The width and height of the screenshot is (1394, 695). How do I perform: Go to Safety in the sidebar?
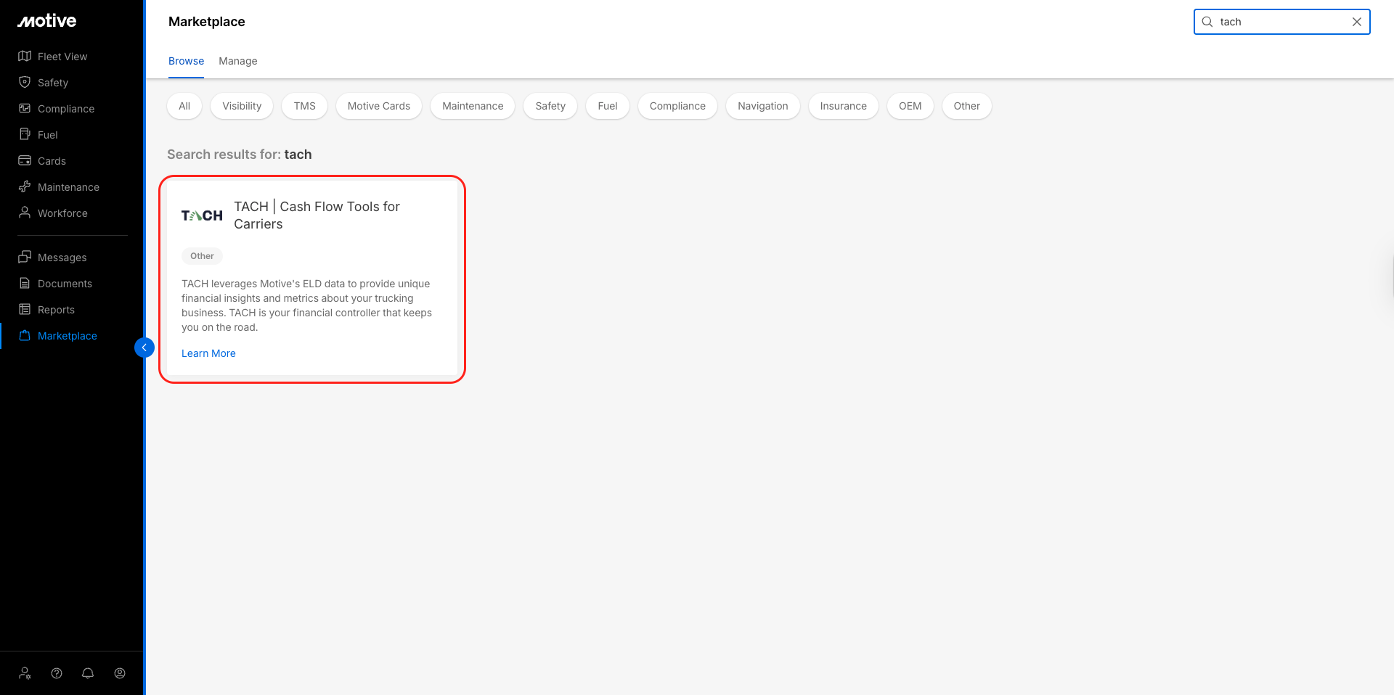click(x=53, y=83)
